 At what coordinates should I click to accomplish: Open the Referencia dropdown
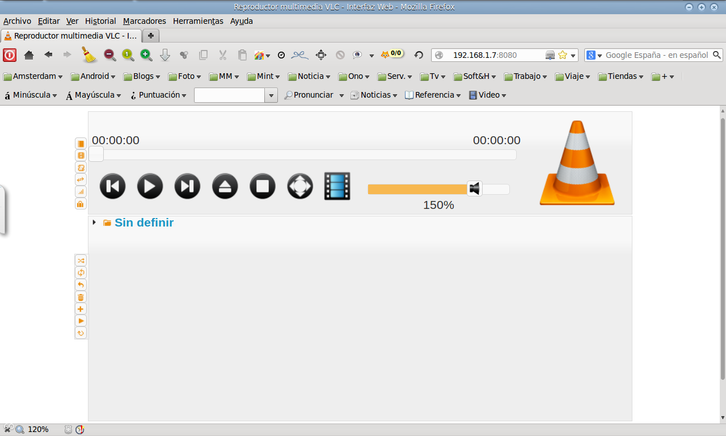433,95
